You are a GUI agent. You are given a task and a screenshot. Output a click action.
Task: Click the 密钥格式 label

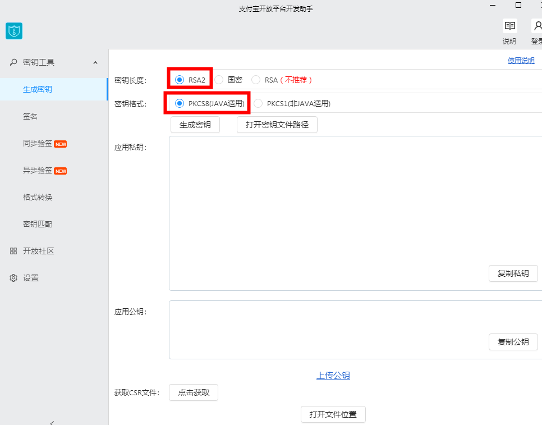tap(131, 104)
